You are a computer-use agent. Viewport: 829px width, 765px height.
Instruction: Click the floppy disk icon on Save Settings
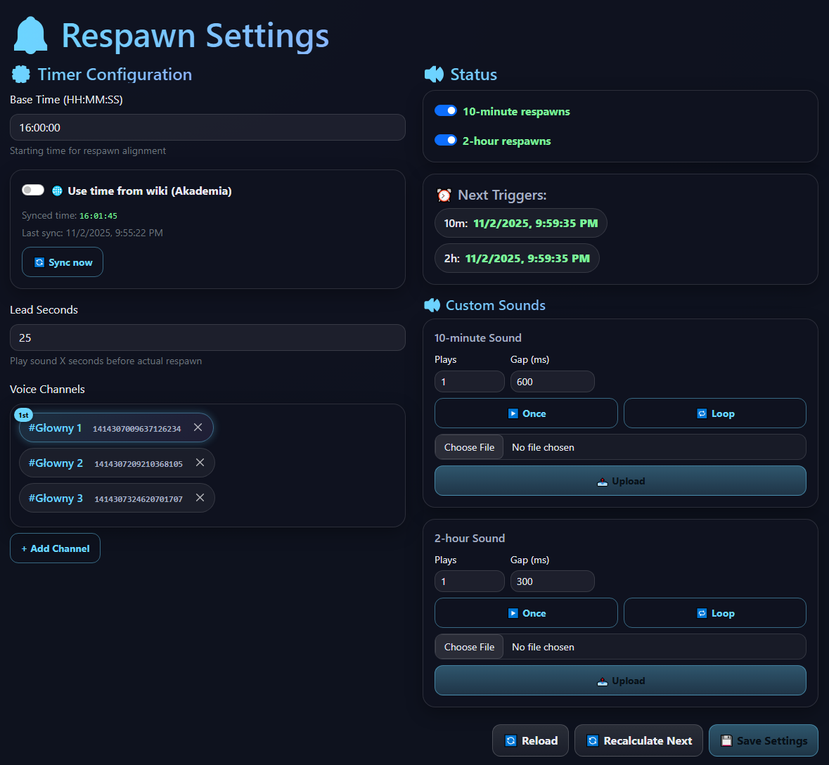(726, 740)
